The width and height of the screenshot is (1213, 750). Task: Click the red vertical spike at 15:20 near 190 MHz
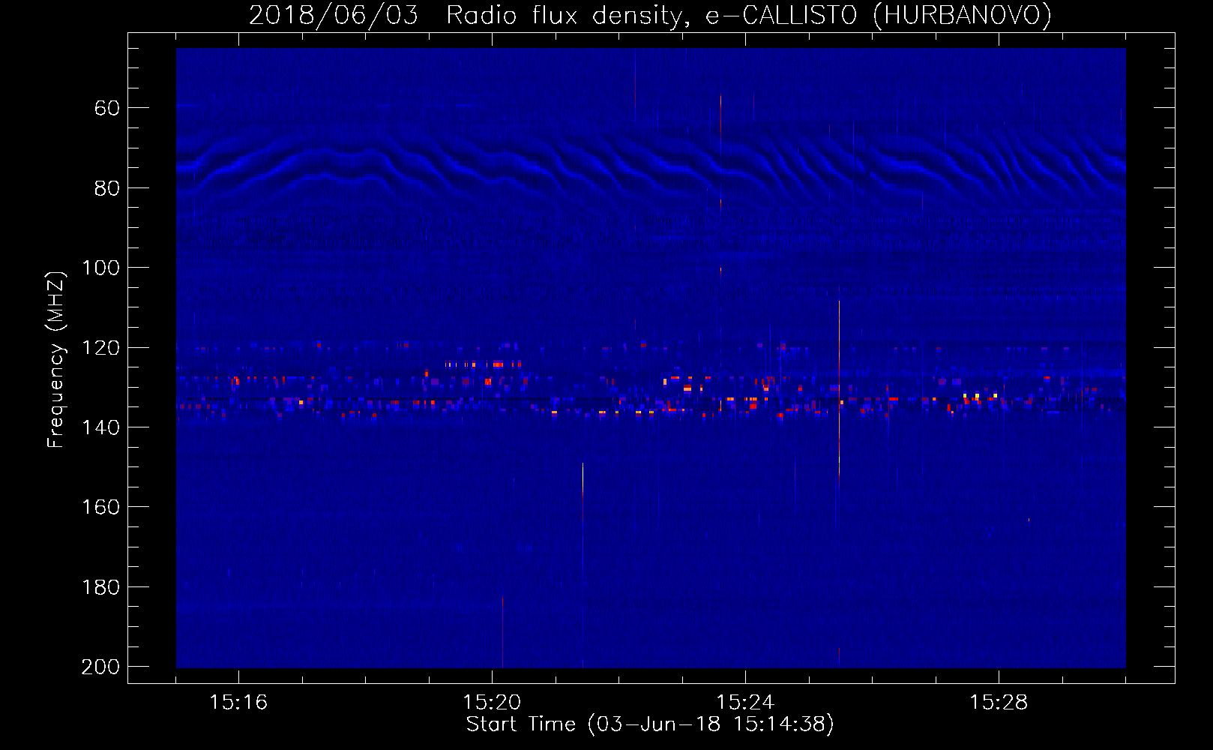(502, 631)
